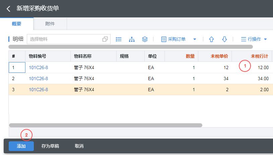Open the 行操作 dropdown menu
The width and height of the screenshot is (273, 155).
(254, 39)
